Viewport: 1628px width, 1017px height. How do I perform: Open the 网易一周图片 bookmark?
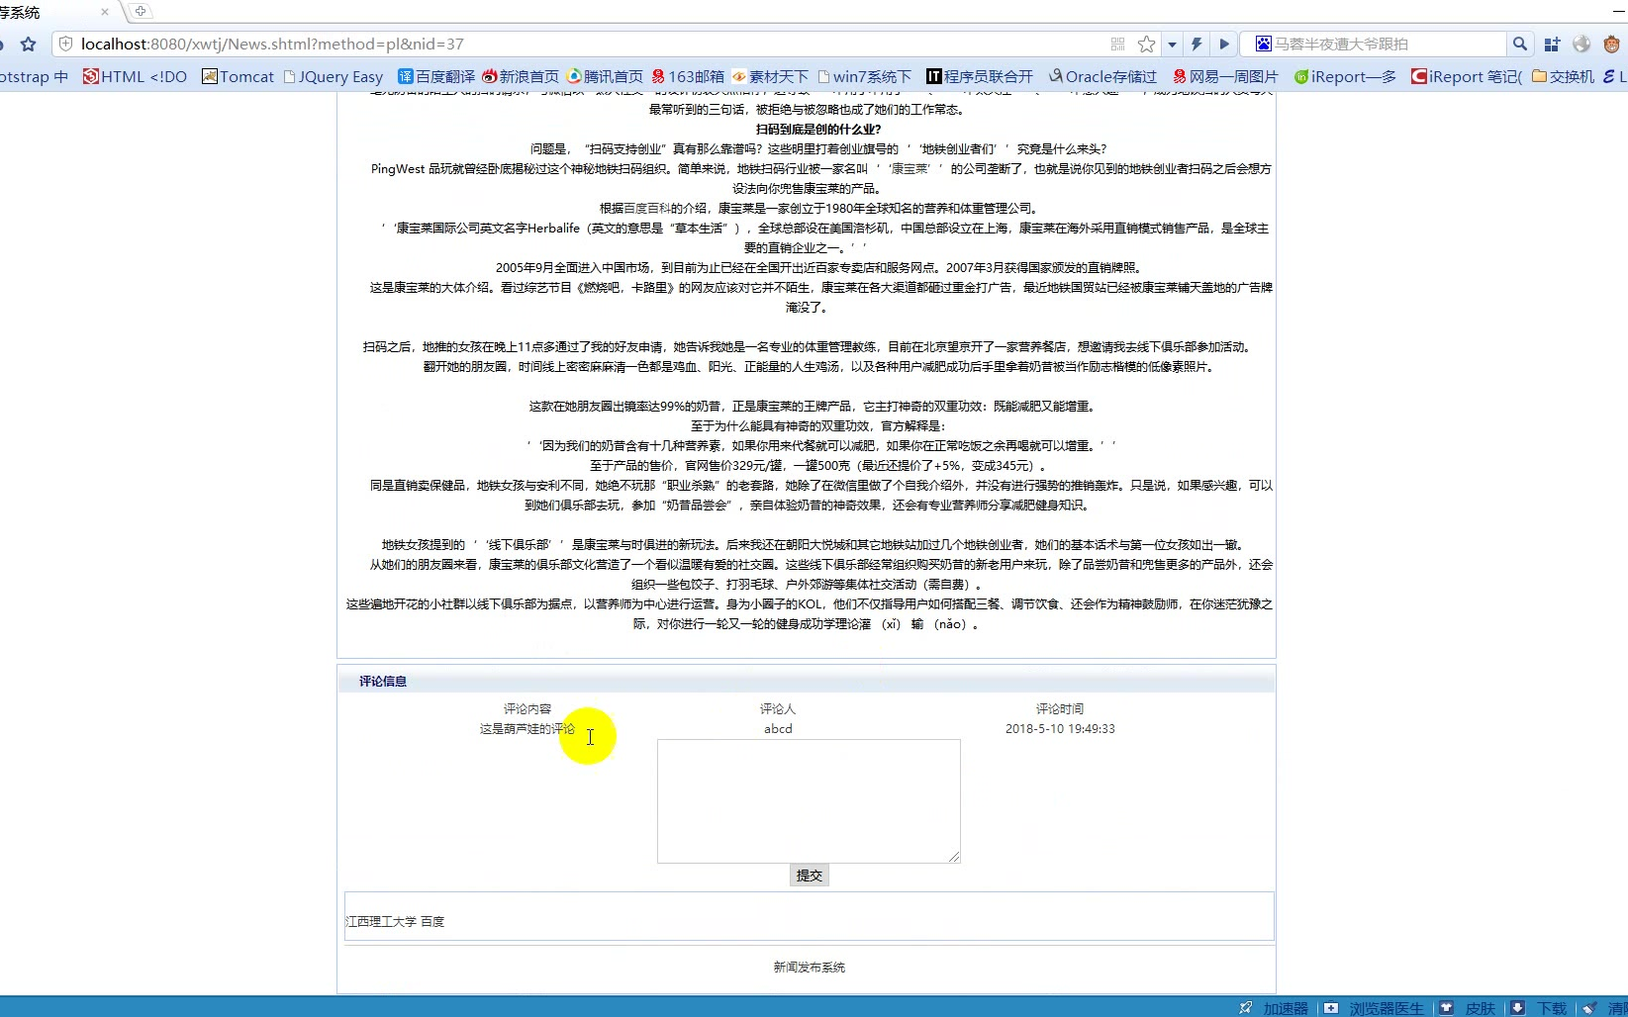click(x=1225, y=76)
